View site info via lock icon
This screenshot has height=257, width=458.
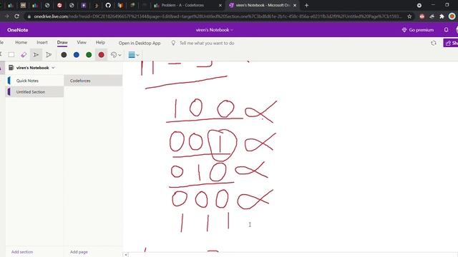pyautogui.click(x=29, y=16)
